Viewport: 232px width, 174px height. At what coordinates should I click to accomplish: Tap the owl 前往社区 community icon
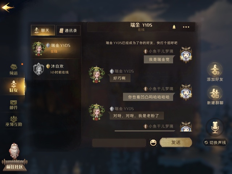coord(14,157)
